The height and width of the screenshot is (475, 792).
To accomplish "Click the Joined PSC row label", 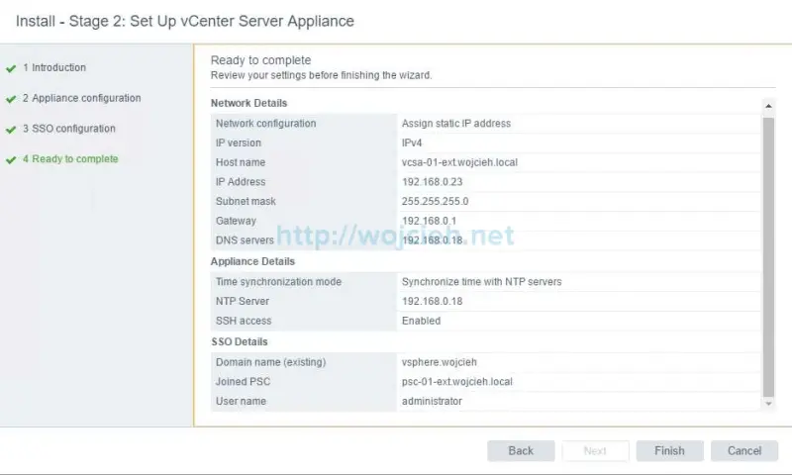I will click(x=243, y=382).
